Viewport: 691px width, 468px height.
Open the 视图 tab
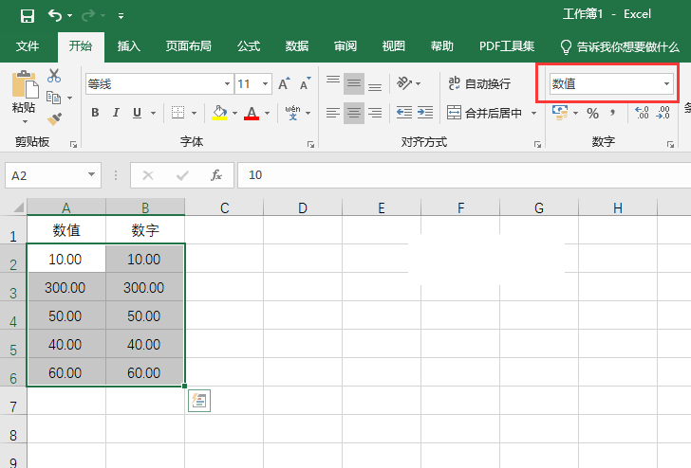tap(394, 46)
